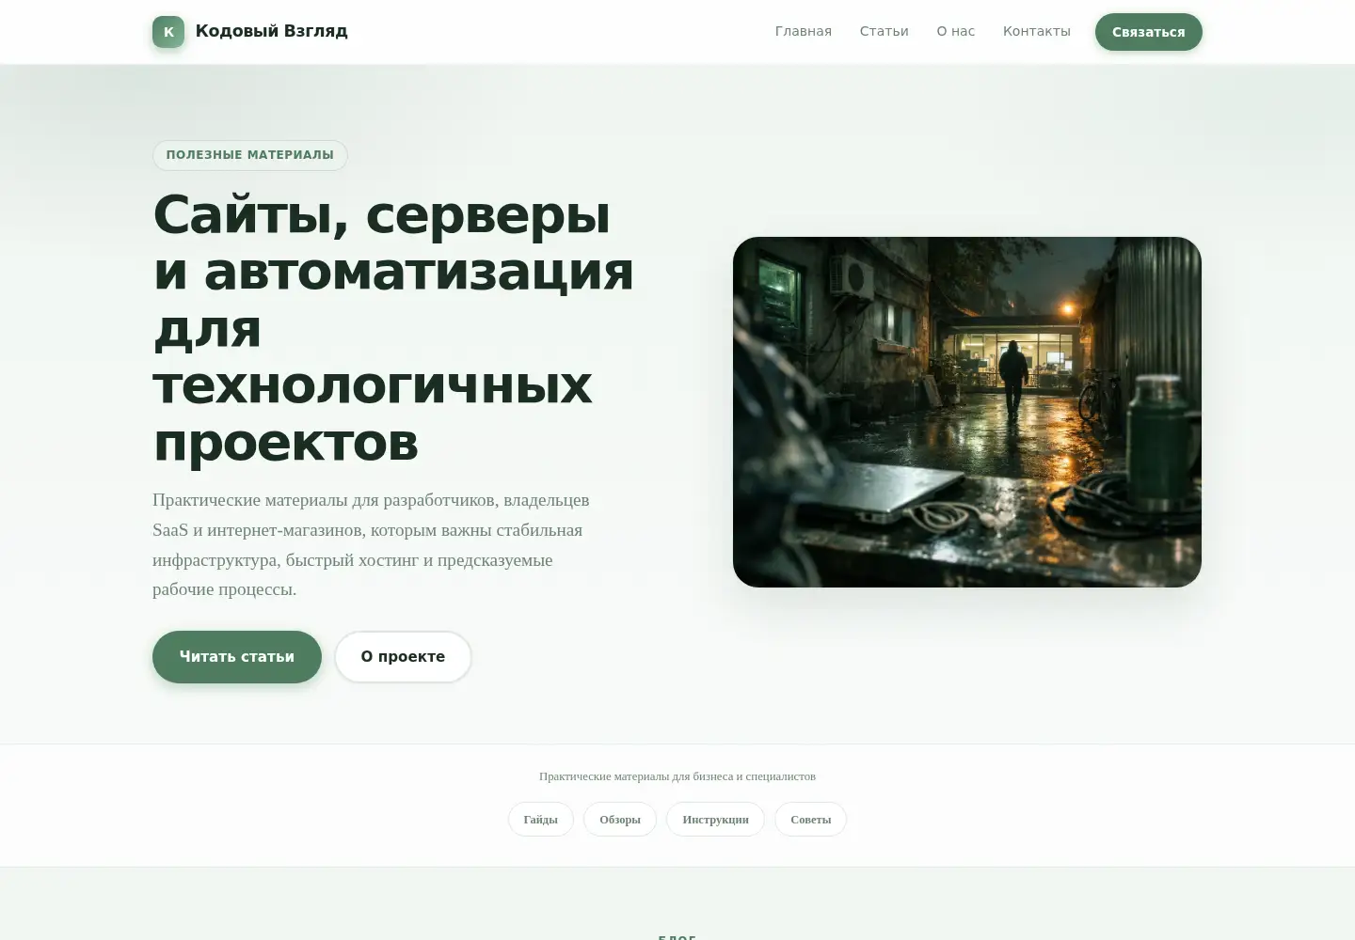
Task: Click the paragraph starting Практические материалы для разработчиков
Action: [x=372, y=545]
